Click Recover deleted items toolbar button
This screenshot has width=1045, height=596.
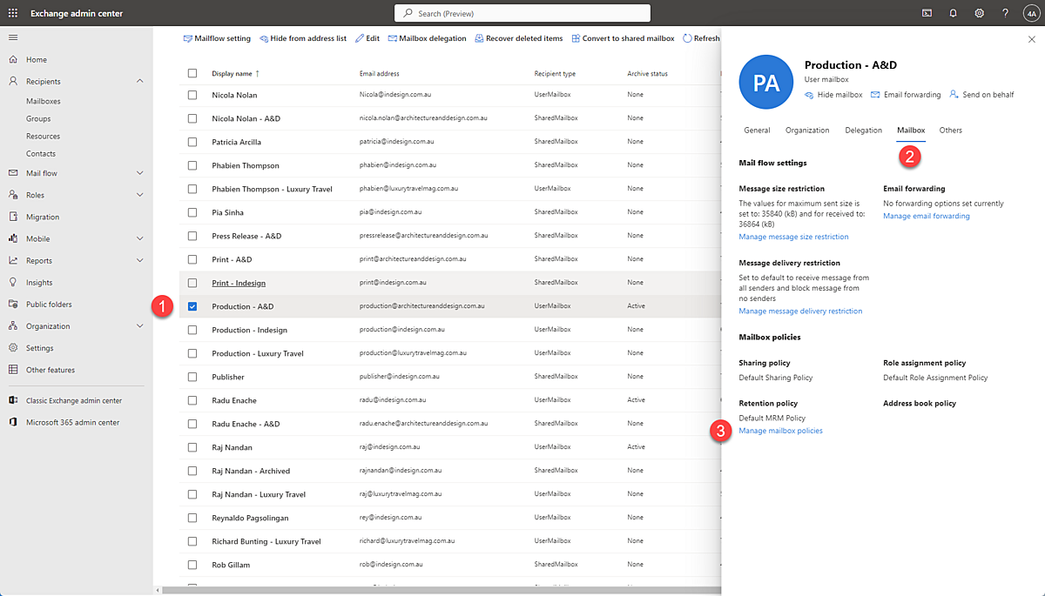coord(519,38)
